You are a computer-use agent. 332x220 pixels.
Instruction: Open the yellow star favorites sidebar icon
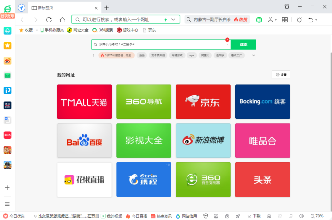(7, 45)
